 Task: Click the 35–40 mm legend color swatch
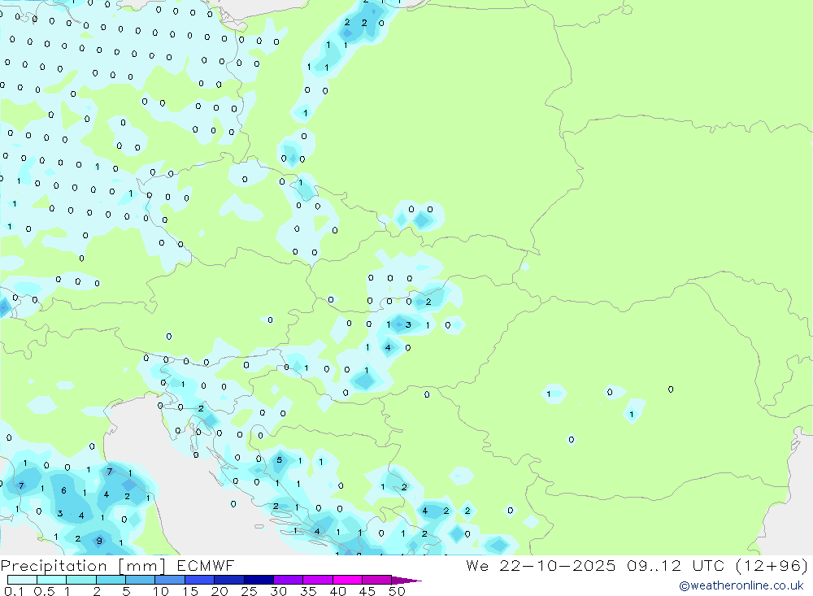(317, 580)
